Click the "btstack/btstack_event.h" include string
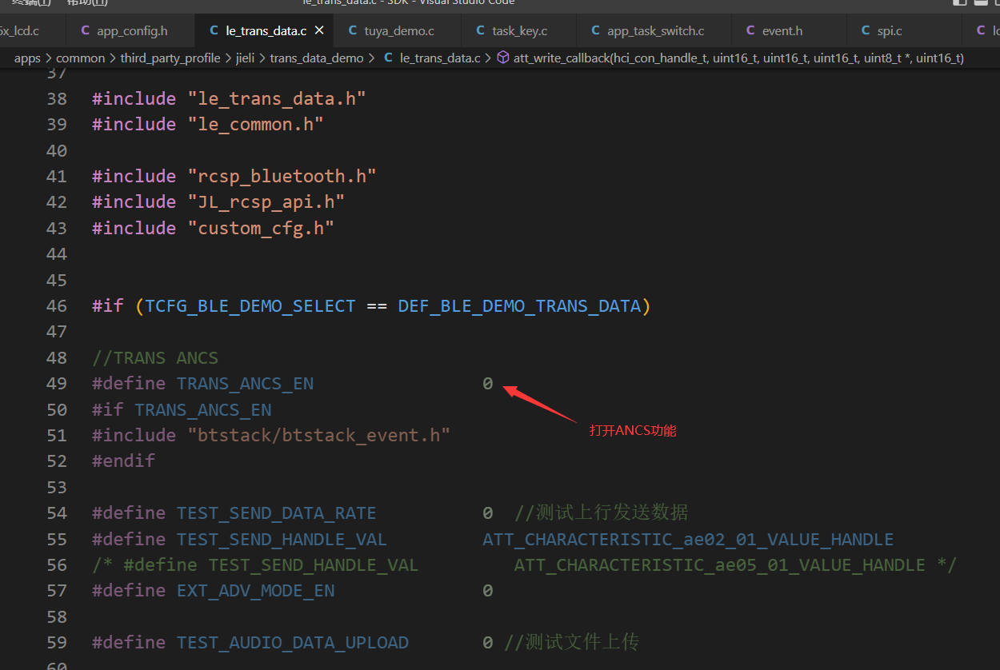This screenshot has height=670, width=1000. [x=319, y=435]
